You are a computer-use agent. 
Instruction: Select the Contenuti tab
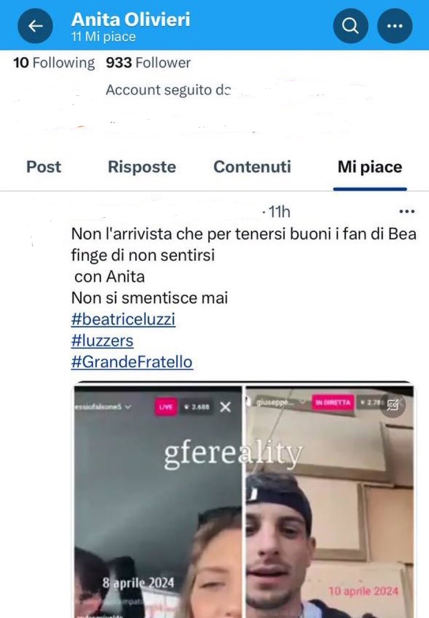pos(252,167)
